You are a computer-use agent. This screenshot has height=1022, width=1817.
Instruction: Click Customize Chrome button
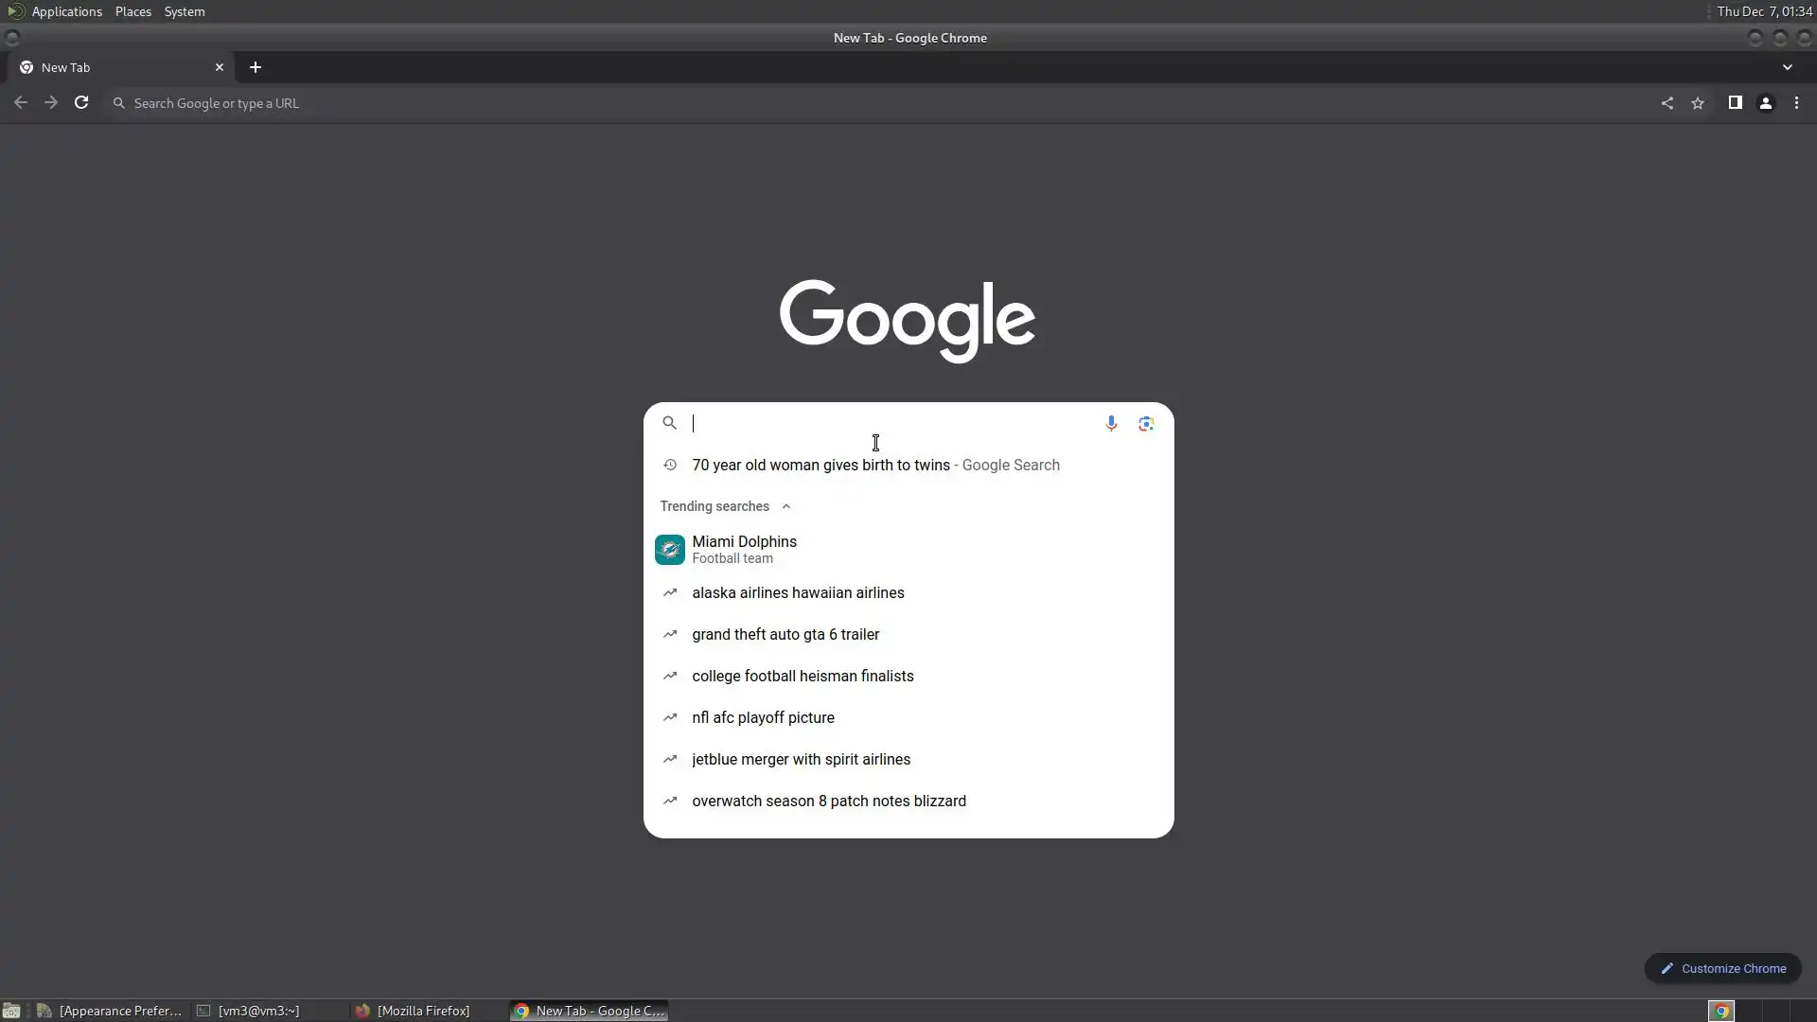point(1722,968)
